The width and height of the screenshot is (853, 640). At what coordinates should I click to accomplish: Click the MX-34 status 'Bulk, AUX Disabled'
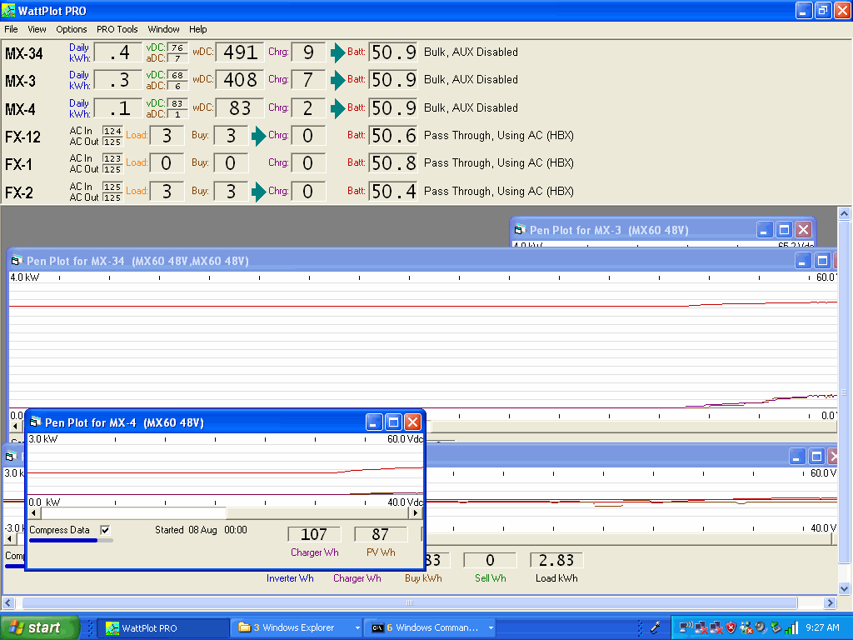click(x=471, y=52)
